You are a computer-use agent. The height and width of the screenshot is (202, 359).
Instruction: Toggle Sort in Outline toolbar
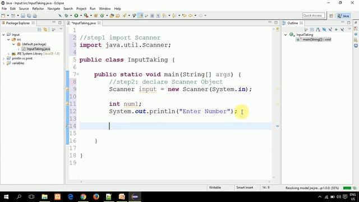coord(318,30)
